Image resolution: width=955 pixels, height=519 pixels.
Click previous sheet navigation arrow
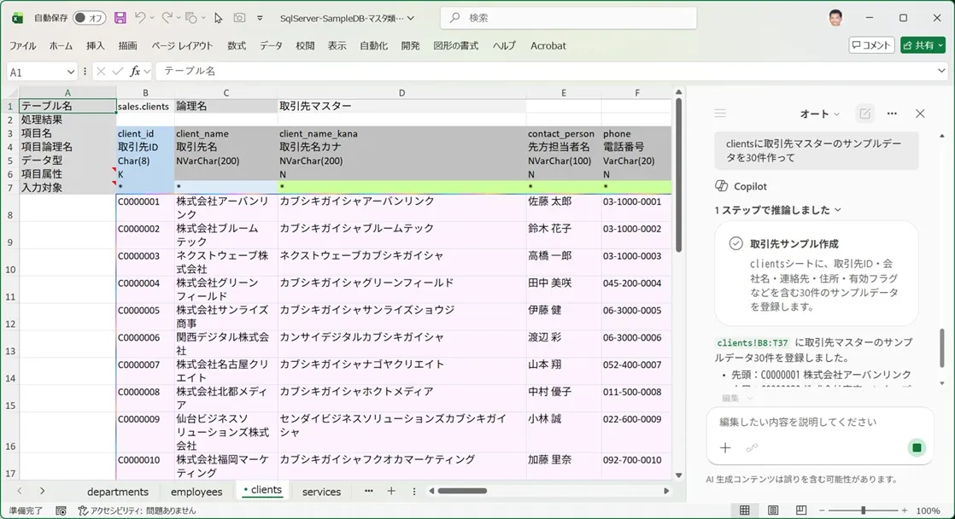coord(20,491)
